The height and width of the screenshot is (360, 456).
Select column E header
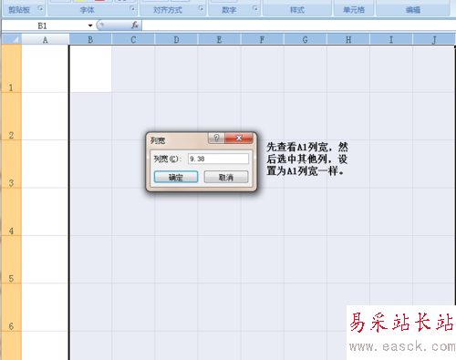(219, 40)
